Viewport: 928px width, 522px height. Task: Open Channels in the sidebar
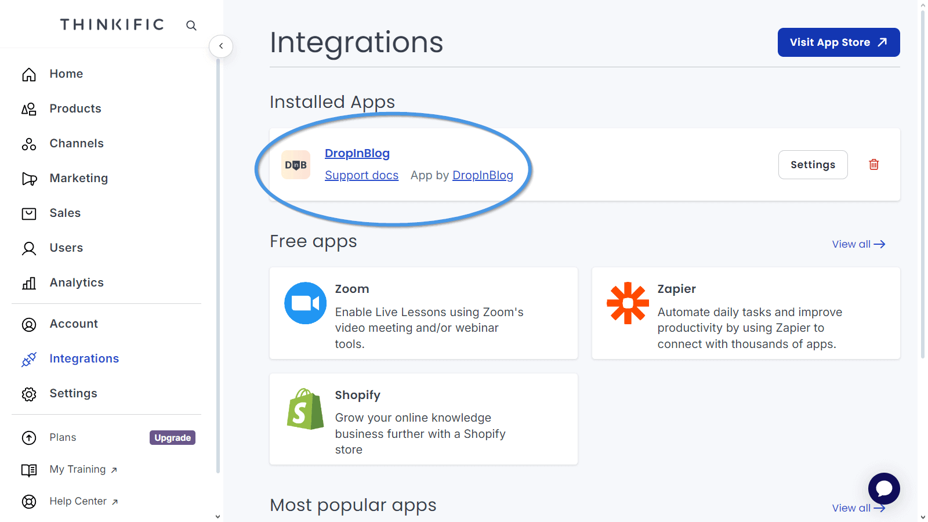pyautogui.click(x=77, y=143)
